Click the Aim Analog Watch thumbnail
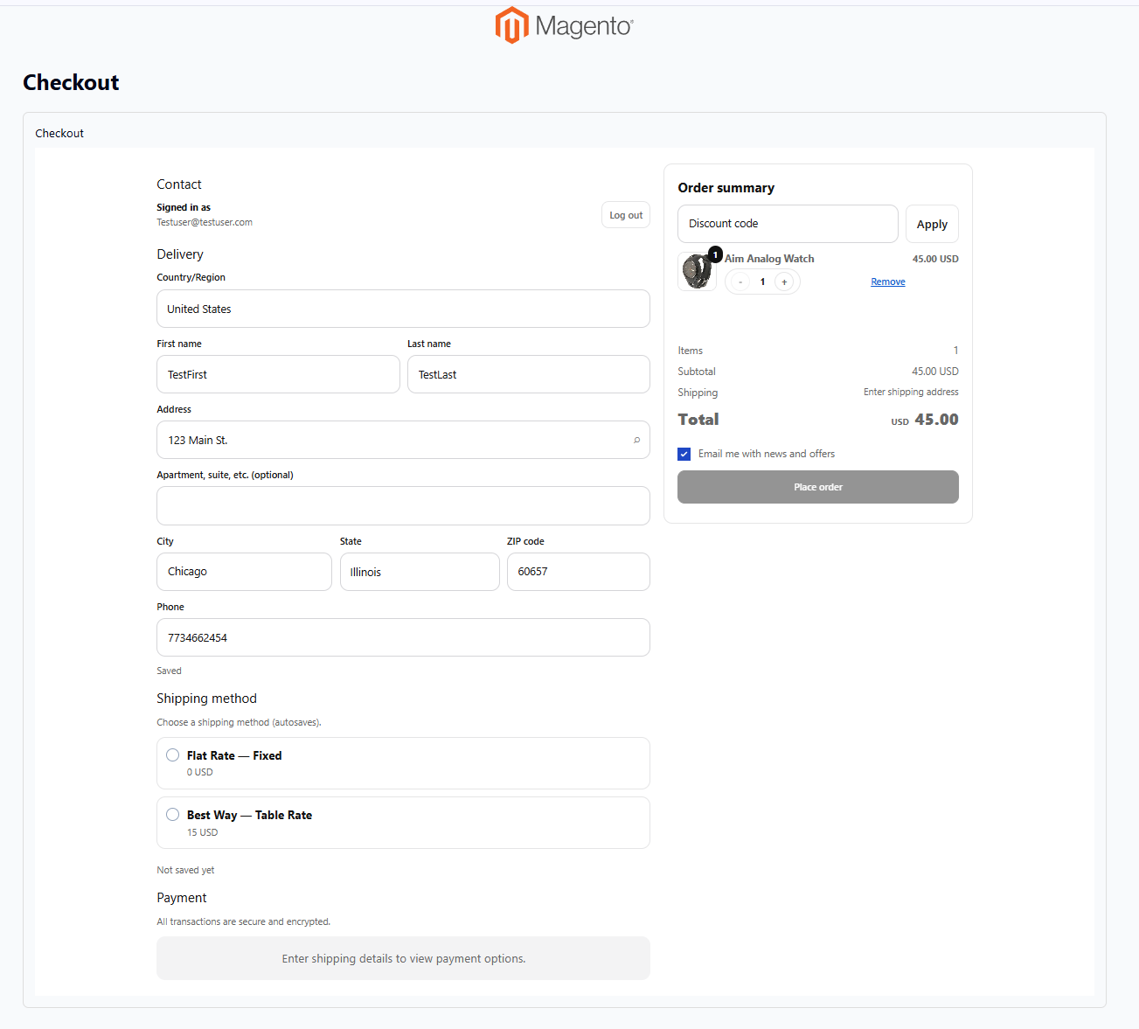The height and width of the screenshot is (1029, 1139). pos(697,271)
